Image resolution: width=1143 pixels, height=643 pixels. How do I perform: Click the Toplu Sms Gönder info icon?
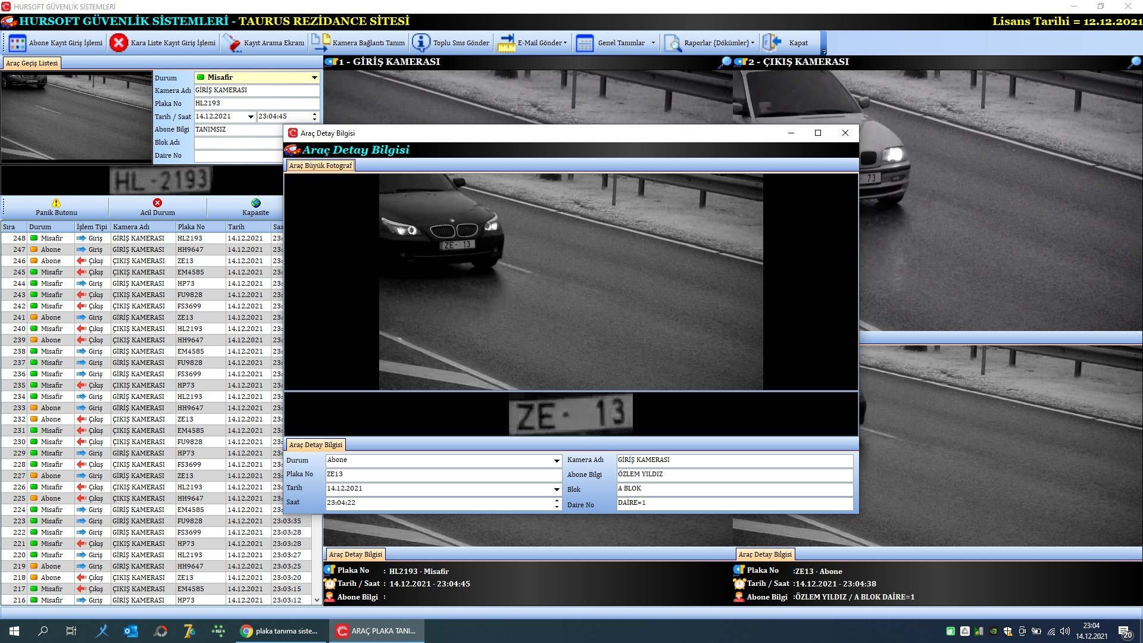[x=421, y=43]
